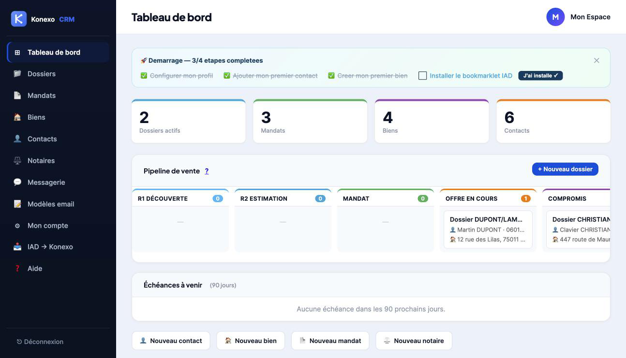Click the Aide question mark icon

[17, 269]
